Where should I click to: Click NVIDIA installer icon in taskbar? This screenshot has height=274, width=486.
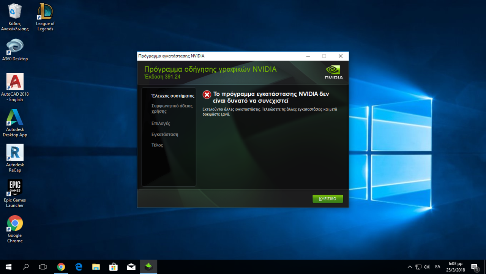click(x=148, y=267)
